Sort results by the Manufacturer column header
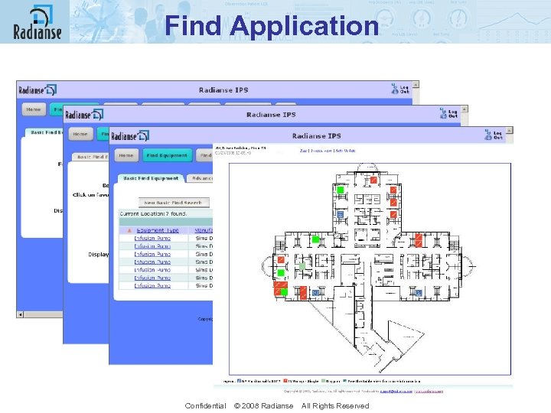Viewport: 551px width, 413px height. (204, 230)
